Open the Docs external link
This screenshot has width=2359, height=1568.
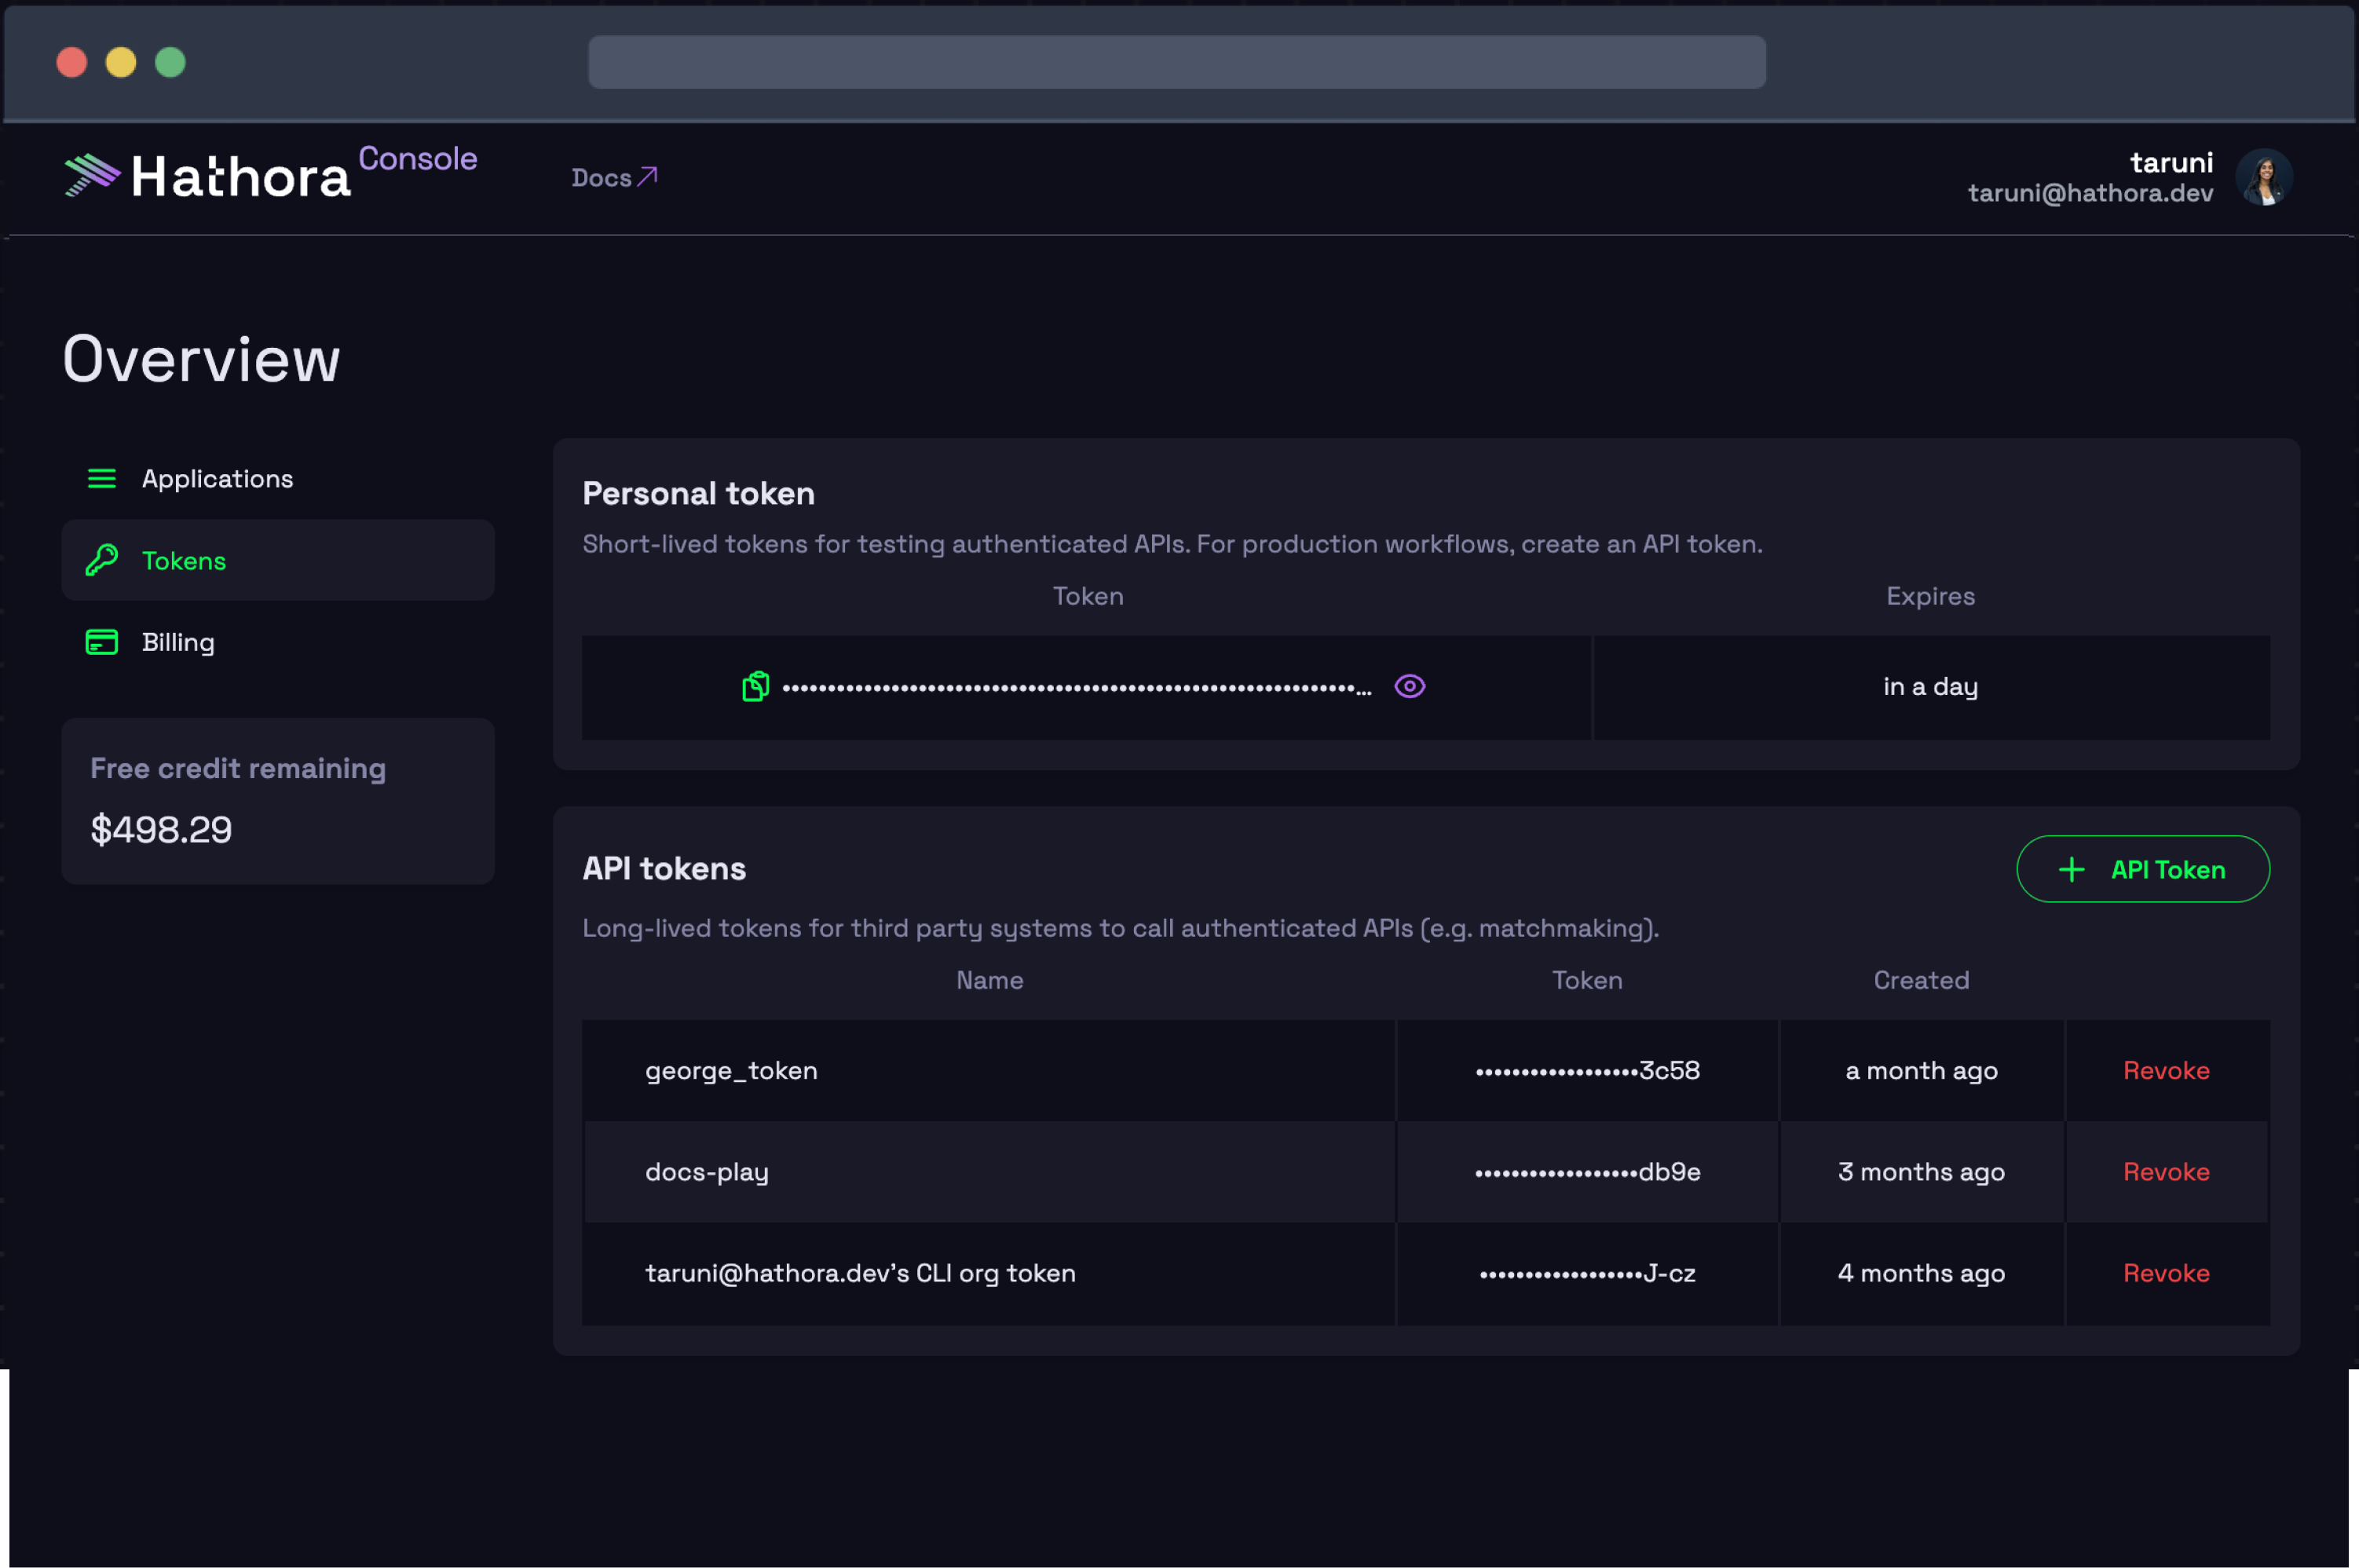(614, 178)
